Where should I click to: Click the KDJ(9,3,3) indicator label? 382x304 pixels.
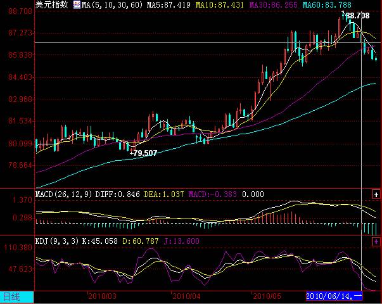tap(57, 241)
